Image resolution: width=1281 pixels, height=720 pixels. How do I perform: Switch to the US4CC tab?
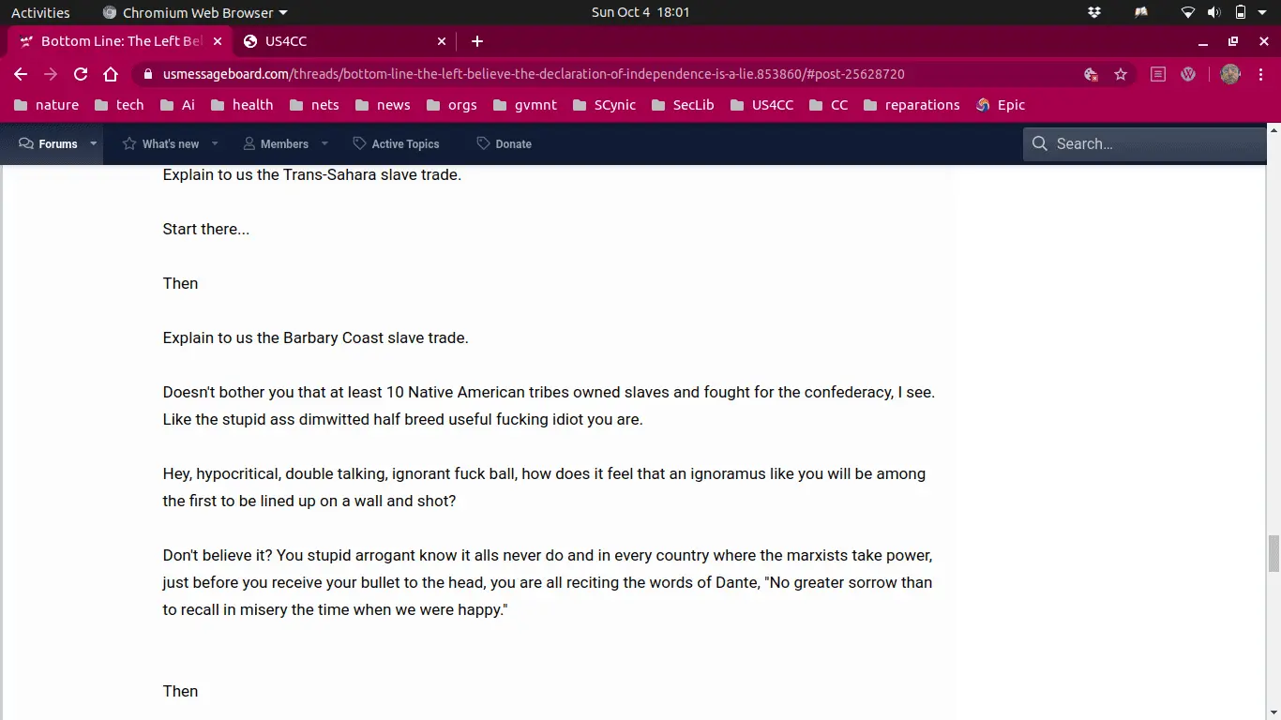(344, 41)
